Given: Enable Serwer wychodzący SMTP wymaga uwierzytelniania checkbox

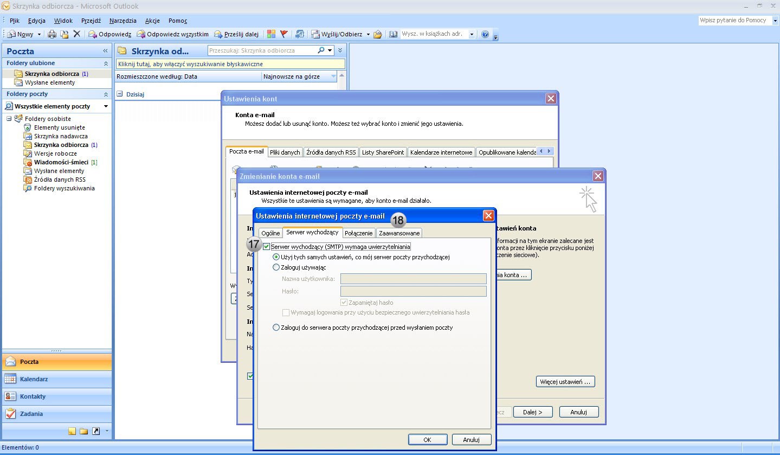Looking at the screenshot, I should click(267, 247).
